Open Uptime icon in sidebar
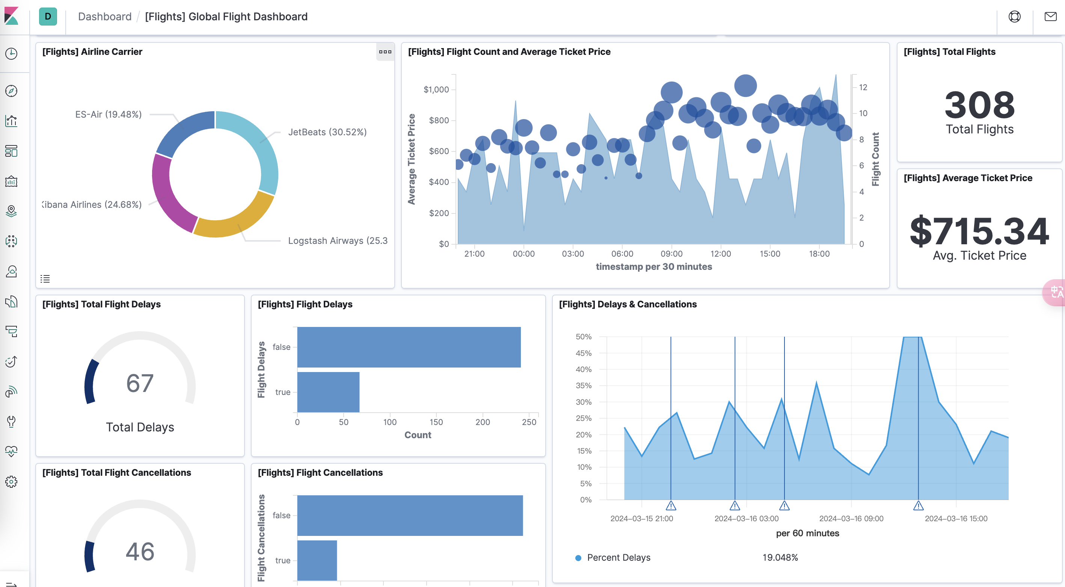Image resolution: width=1065 pixels, height=587 pixels. pos(11,362)
